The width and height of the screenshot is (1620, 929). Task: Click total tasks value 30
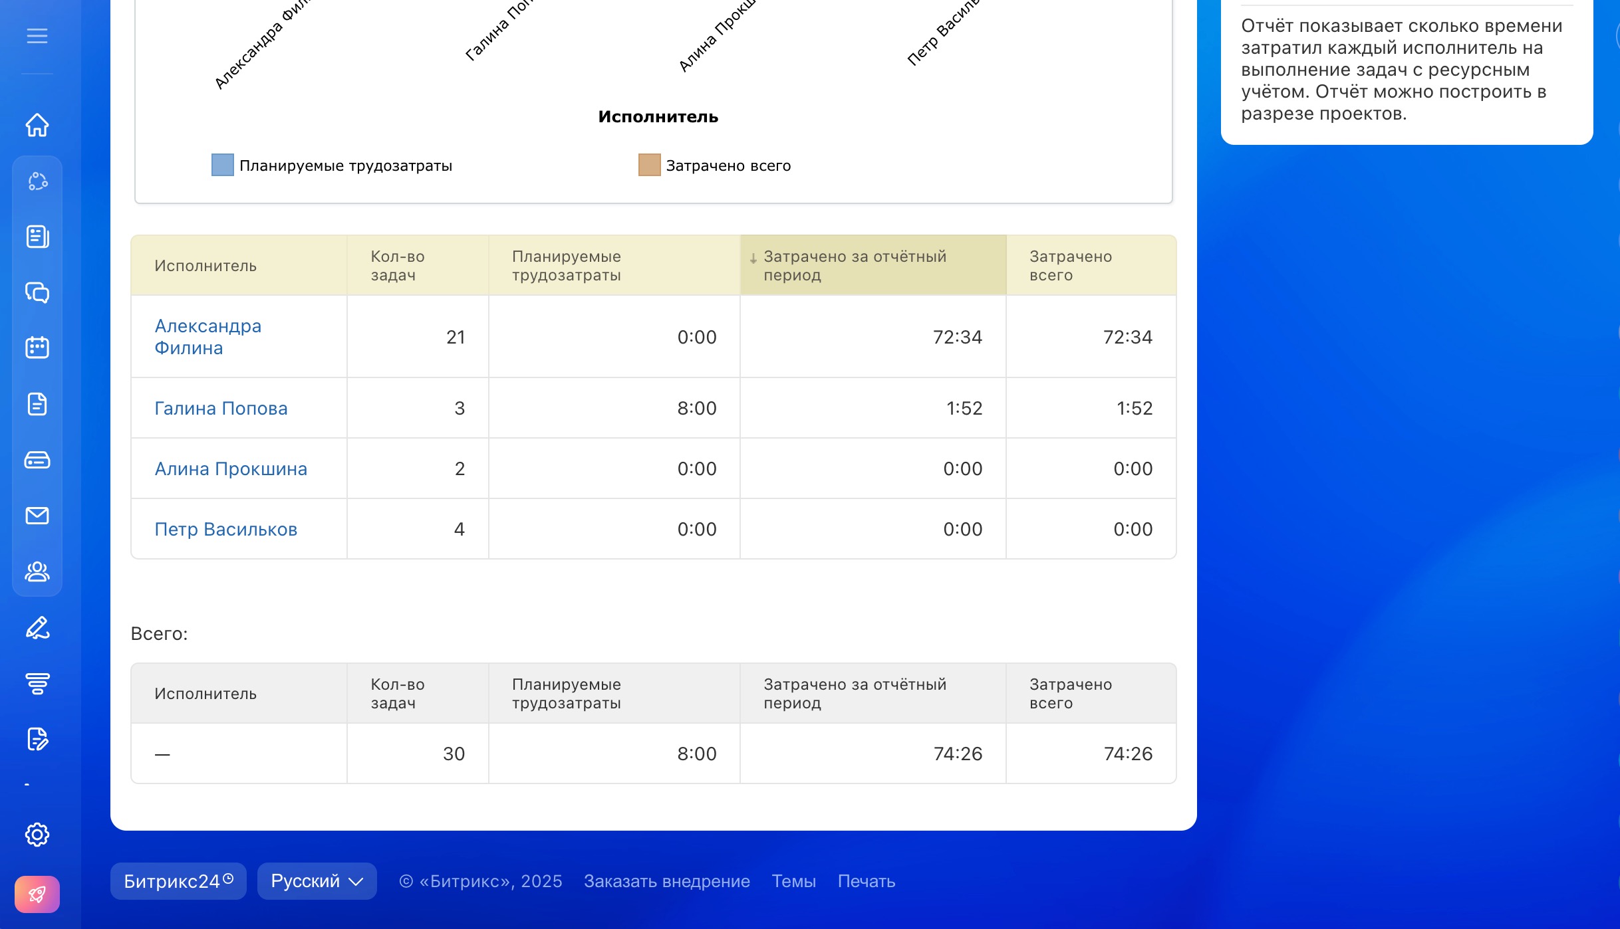click(x=454, y=754)
